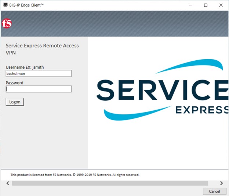The image size is (229, 196).
Task: Cancel the VPN logon dialog
Action: [x=214, y=191]
